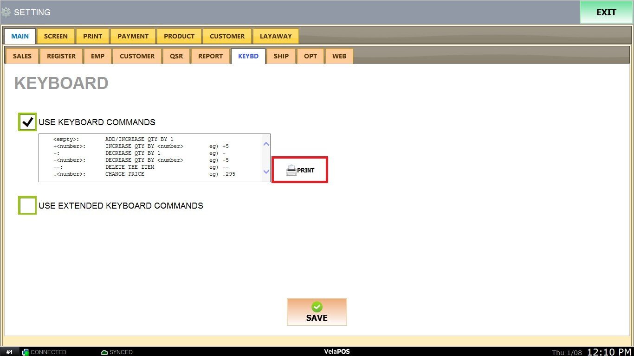Switch to the PAYMENT tab
This screenshot has height=356, width=634.
coord(133,36)
